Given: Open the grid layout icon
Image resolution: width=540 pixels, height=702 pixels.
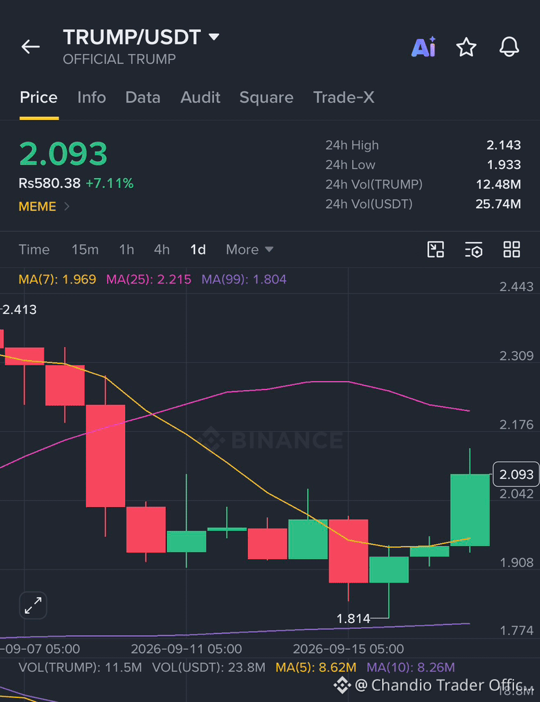Looking at the screenshot, I should pyautogui.click(x=512, y=249).
